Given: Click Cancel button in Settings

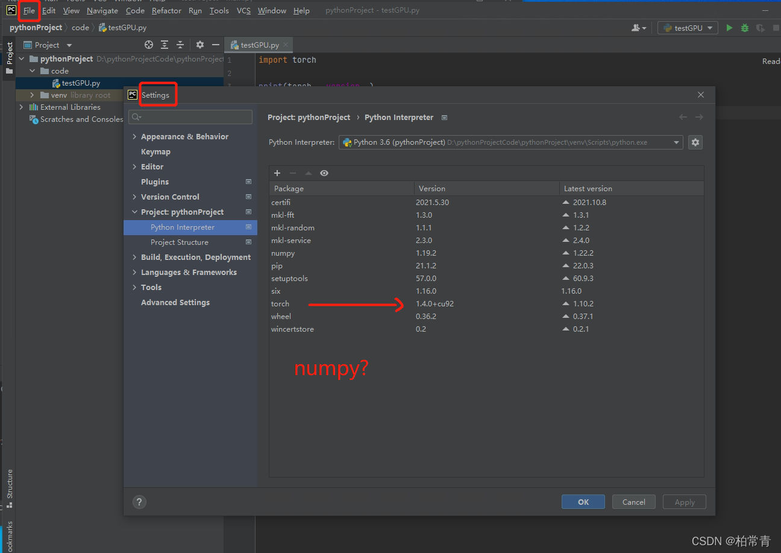Looking at the screenshot, I should click(634, 502).
